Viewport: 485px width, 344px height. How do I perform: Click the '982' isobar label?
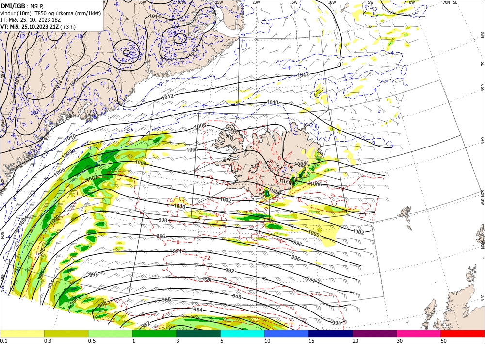point(145,324)
